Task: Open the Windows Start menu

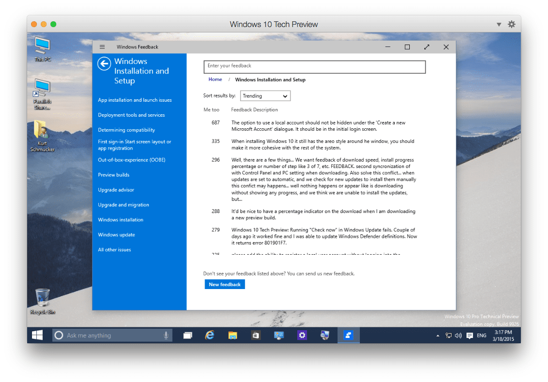Action: click(x=37, y=335)
